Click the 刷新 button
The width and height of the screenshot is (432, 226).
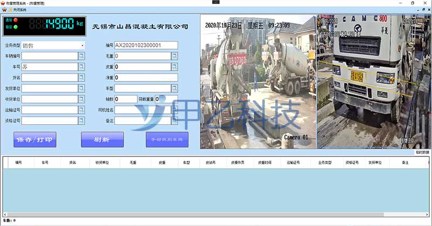point(102,140)
